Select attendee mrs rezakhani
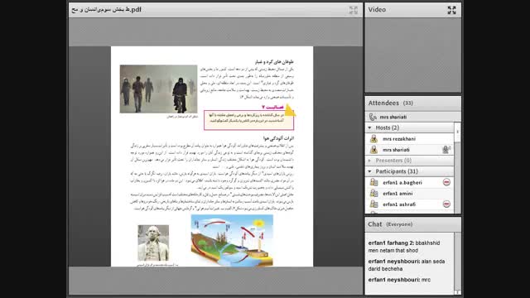This screenshot has height=298, width=530. click(x=409, y=138)
